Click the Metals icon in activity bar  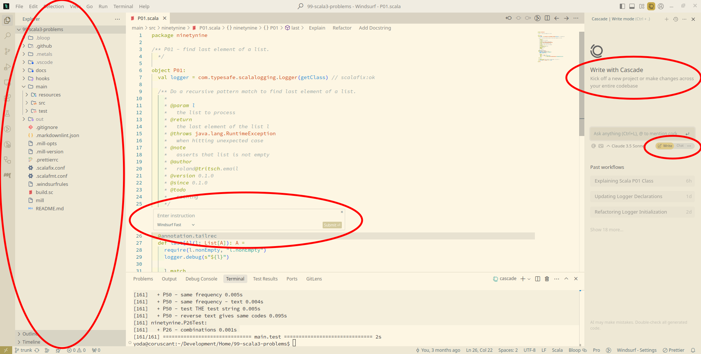tap(7, 175)
